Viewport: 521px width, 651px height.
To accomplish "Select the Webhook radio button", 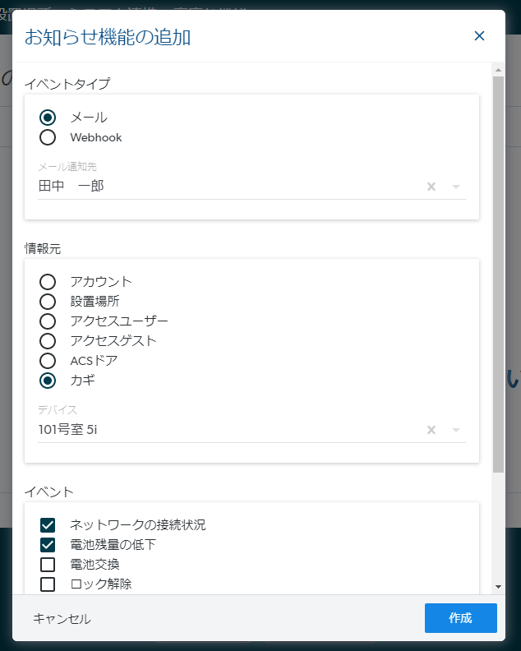I will (48, 137).
